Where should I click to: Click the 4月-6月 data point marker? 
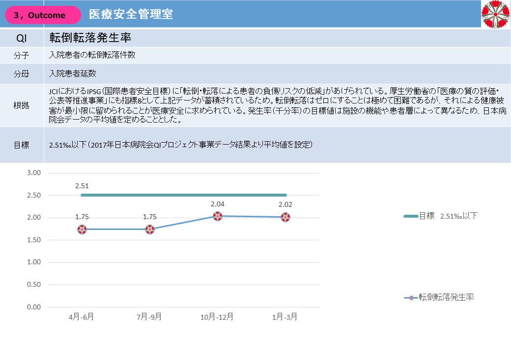tap(82, 229)
